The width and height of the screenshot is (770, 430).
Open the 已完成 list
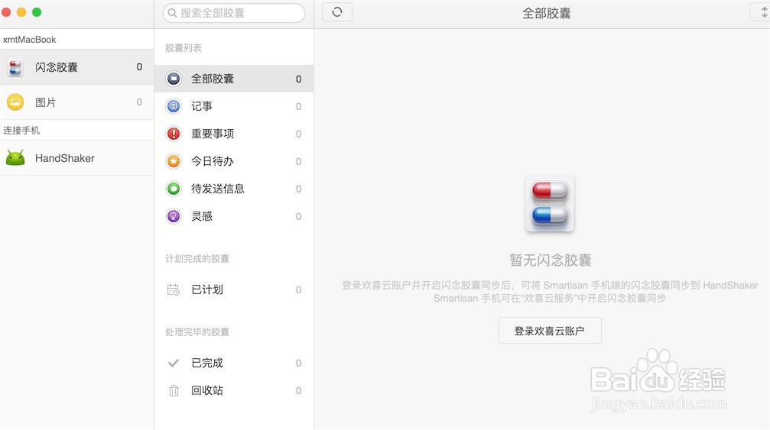tap(234, 363)
